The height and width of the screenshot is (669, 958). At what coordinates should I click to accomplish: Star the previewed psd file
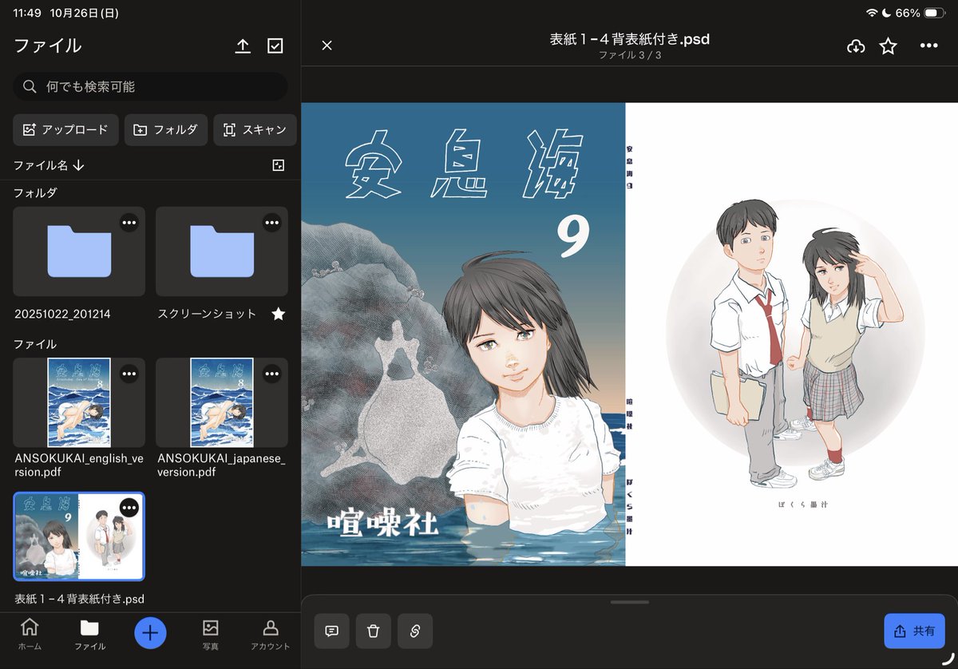pyautogui.click(x=888, y=46)
